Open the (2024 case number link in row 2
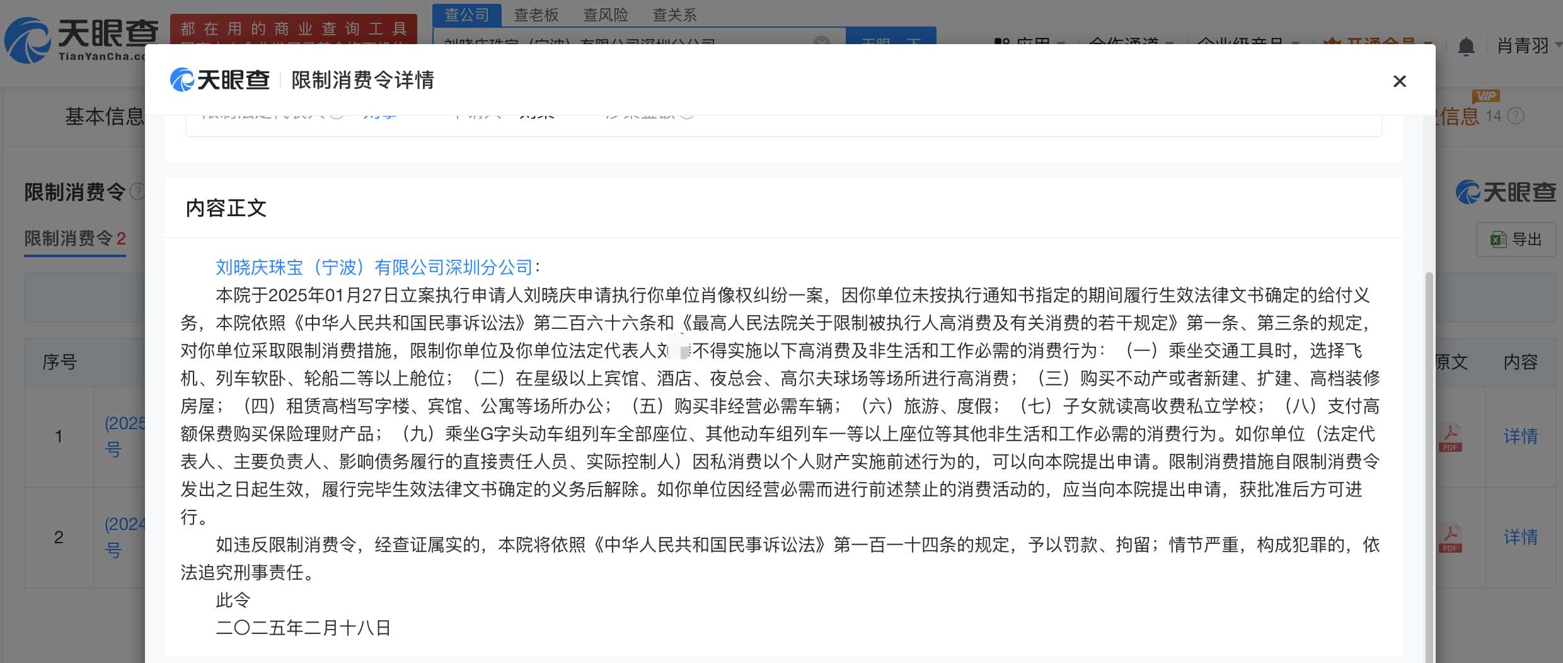 coord(125,537)
